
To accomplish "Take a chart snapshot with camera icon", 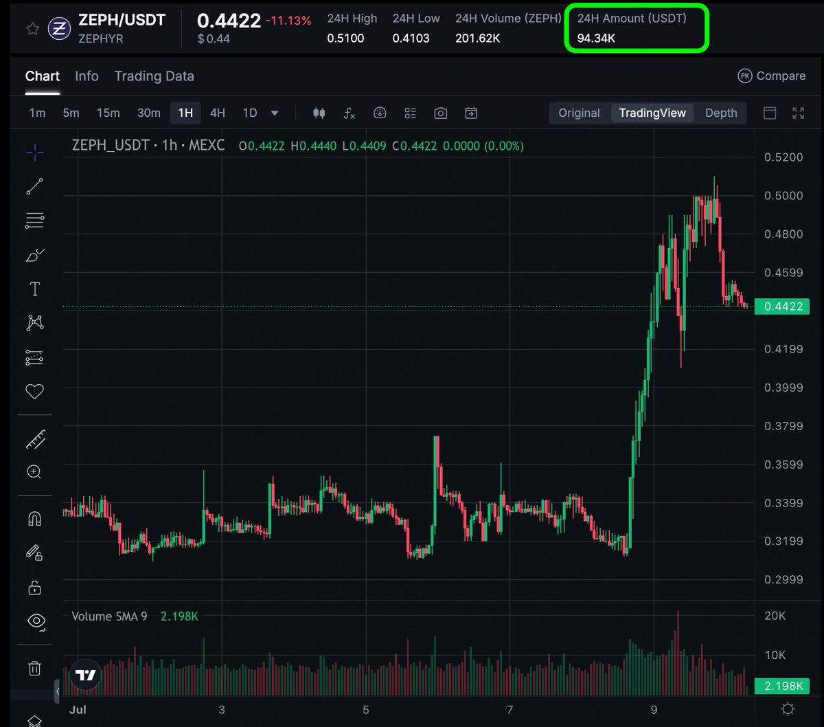I will (441, 113).
